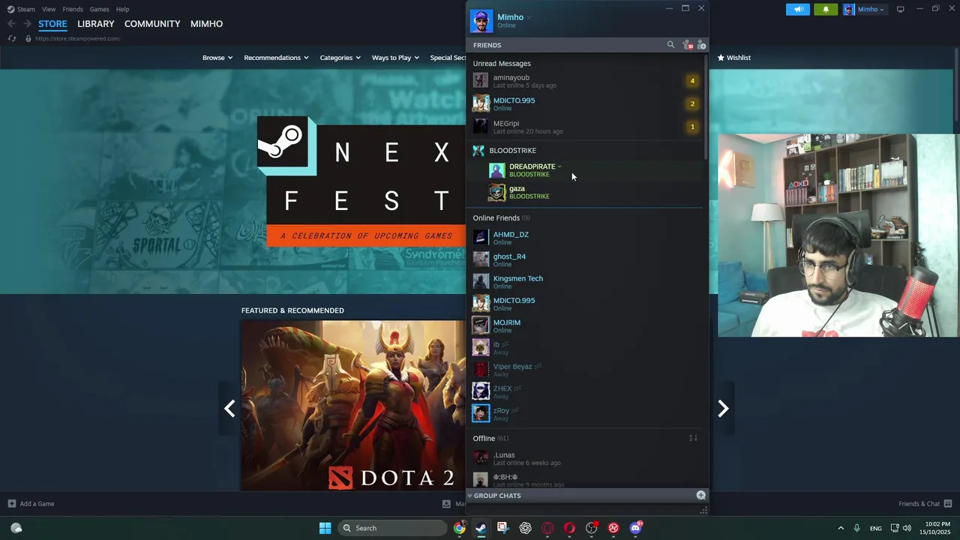Click Steam icon in the taskbar
Screen dimensions: 960x540
[x=481, y=528]
